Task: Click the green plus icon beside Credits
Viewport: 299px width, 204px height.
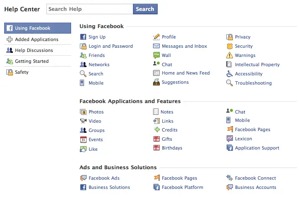Action: pos(157,129)
